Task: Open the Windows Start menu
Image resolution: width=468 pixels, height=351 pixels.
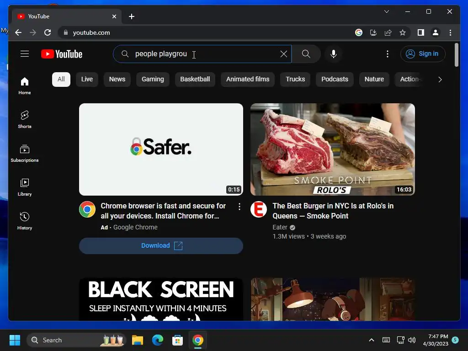Action: point(15,340)
